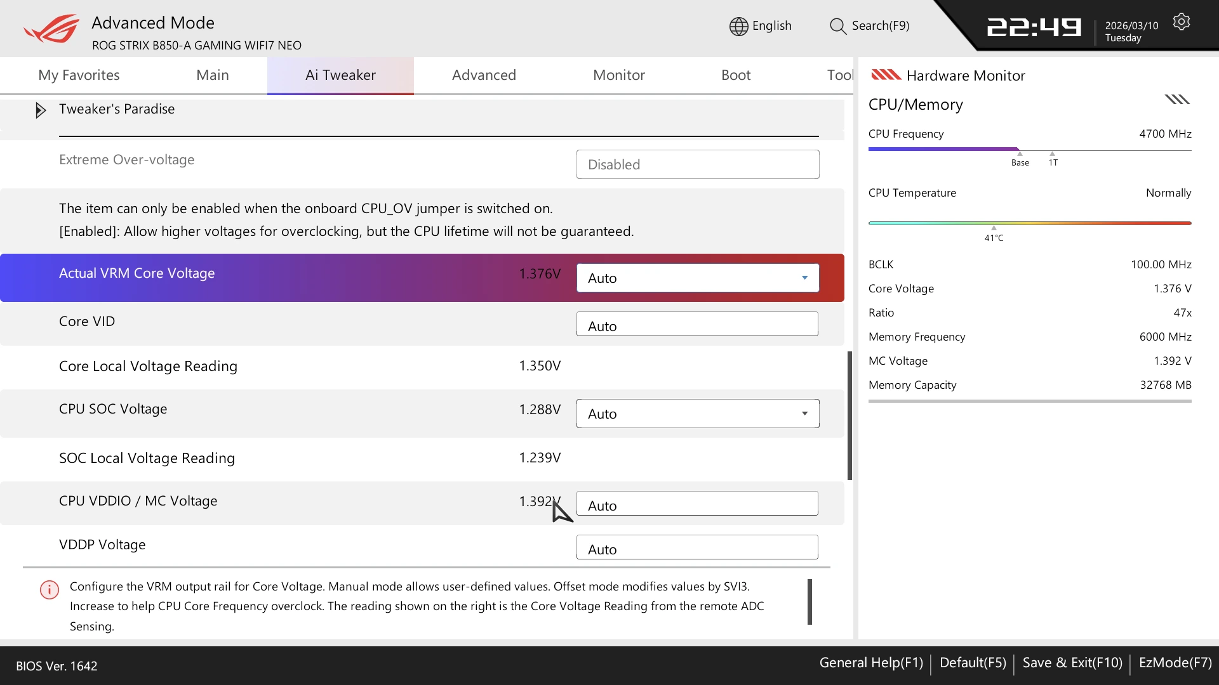
Task: Click EzMode(F7) button
Action: [1175, 663]
